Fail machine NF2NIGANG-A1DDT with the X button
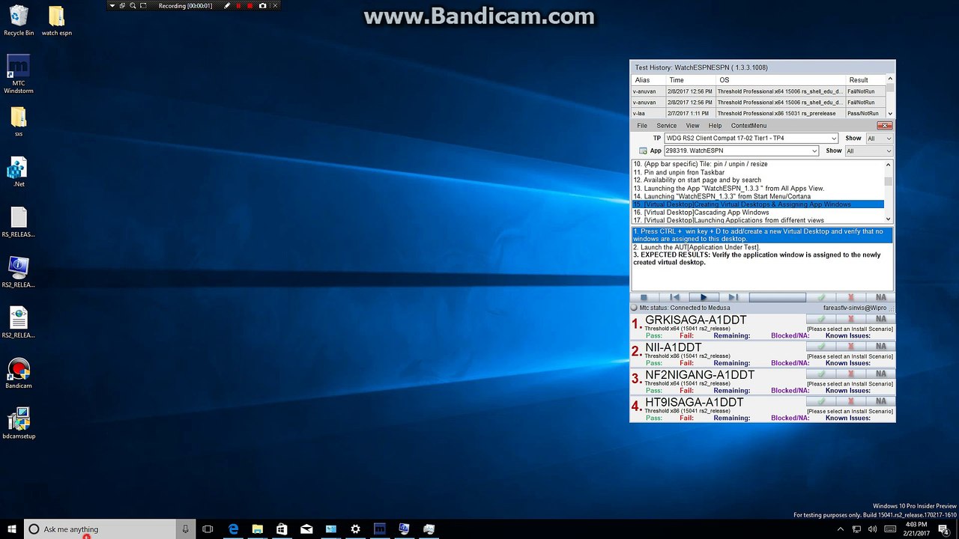Viewport: 959px width, 539px height. pos(851,374)
